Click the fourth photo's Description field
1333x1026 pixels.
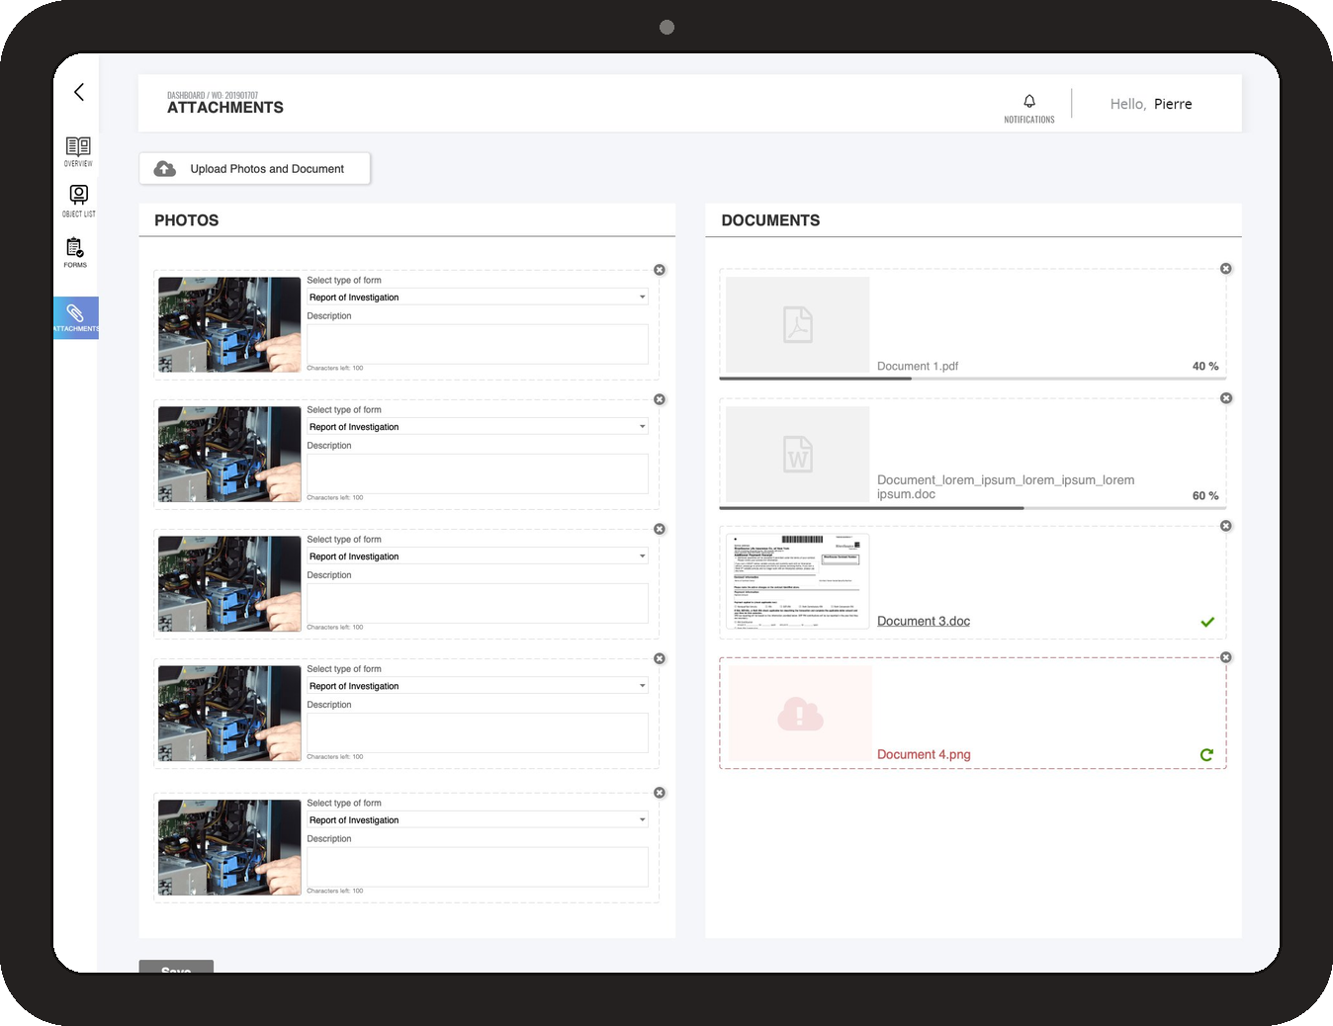click(478, 732)
